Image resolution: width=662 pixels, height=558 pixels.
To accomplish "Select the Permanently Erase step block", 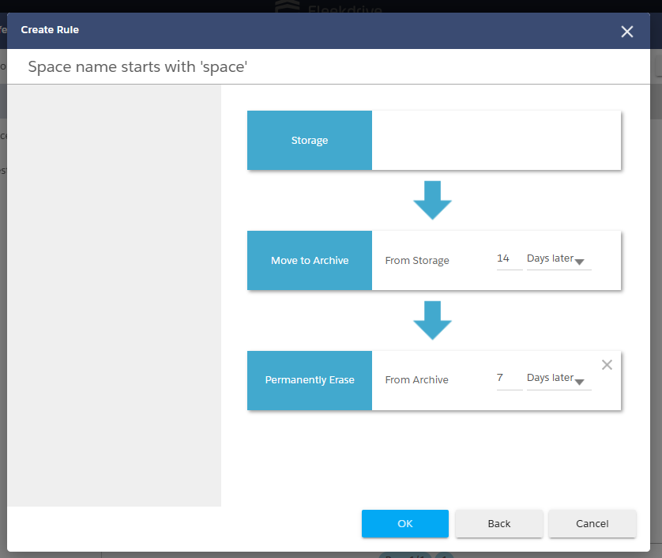I will (x=310, y=380).
